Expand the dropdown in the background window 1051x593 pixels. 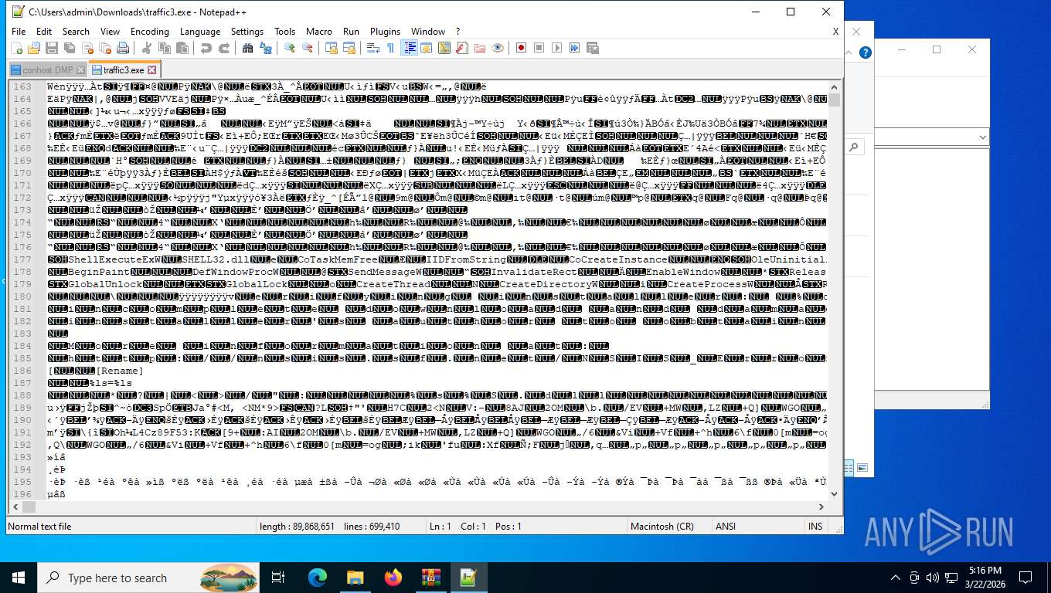tap(982, 137)
